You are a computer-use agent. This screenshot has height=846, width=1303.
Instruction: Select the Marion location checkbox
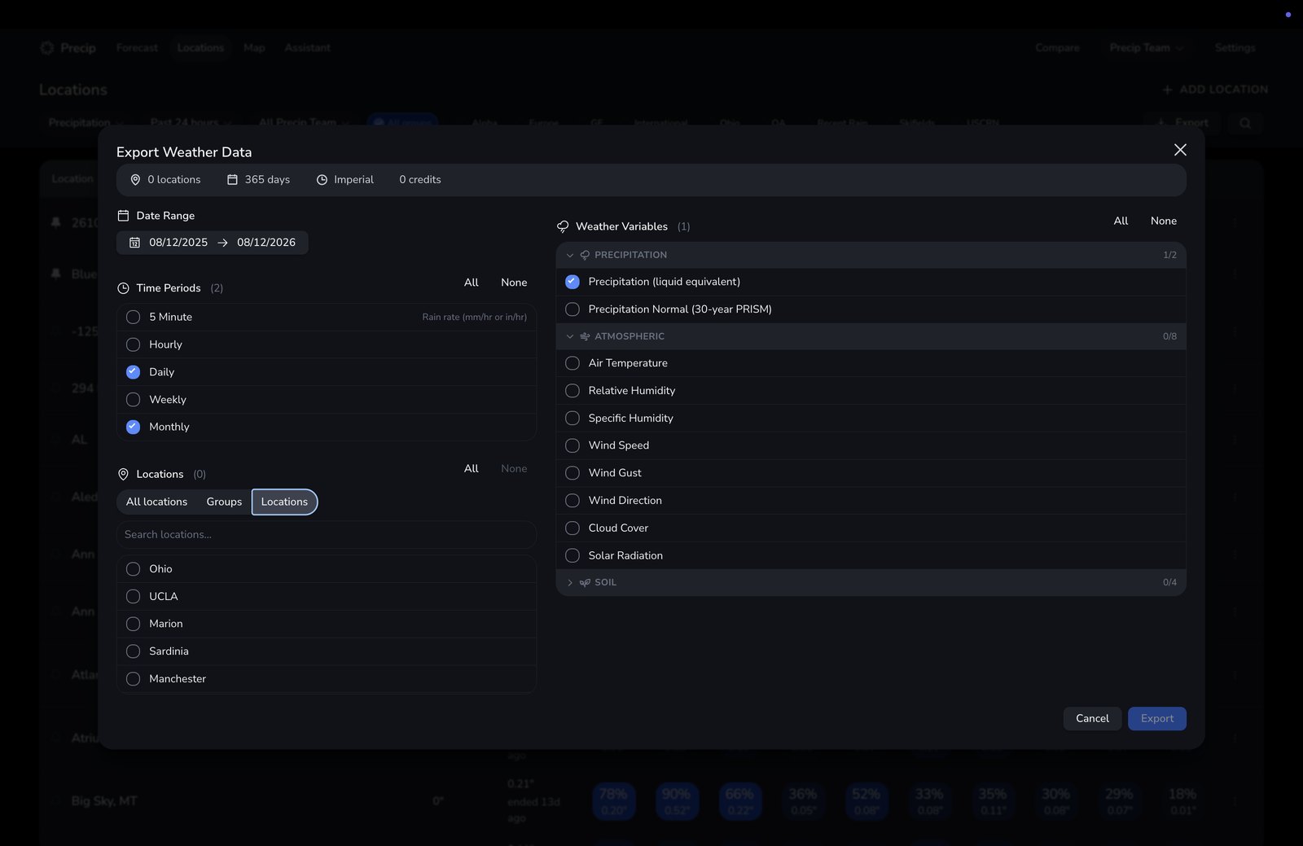(134, 624)
